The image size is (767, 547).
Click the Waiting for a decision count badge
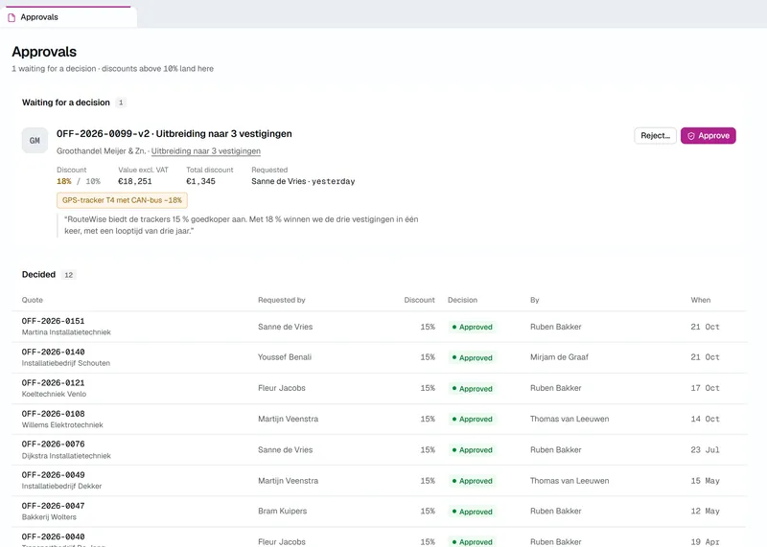tap(121, 103)
